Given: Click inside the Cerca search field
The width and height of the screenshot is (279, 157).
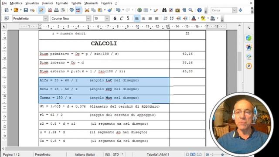Looking at the screenshot, I should pyautogui.click(x=221, y=10).
